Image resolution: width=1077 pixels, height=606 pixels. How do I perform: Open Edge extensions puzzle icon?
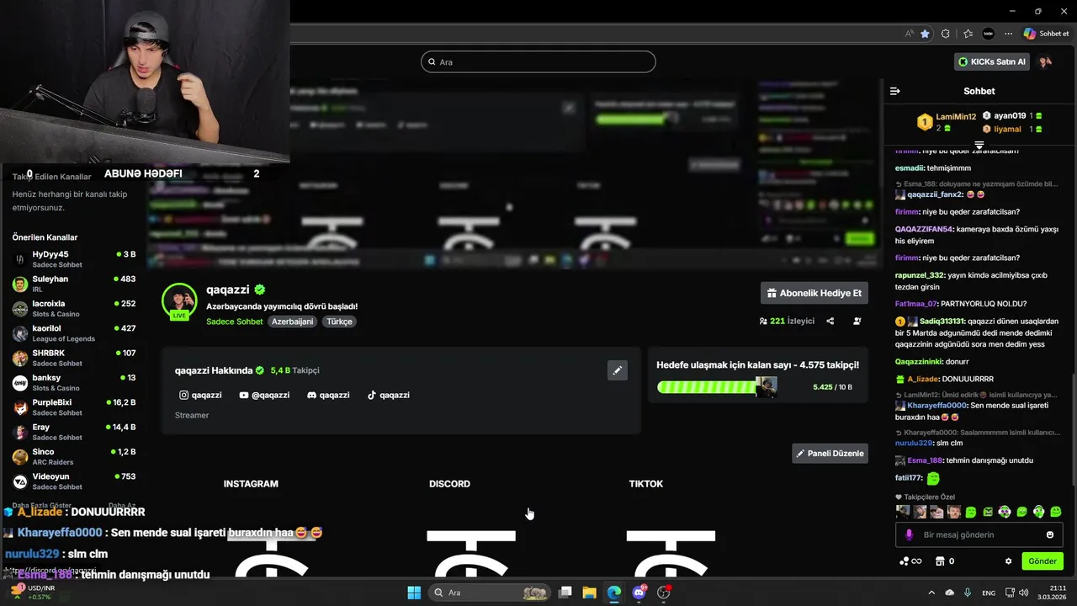point(946,34)
